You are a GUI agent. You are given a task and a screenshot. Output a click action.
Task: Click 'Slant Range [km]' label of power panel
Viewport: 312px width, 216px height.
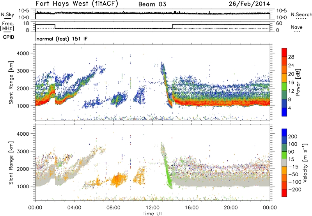[x=11, y=82]
